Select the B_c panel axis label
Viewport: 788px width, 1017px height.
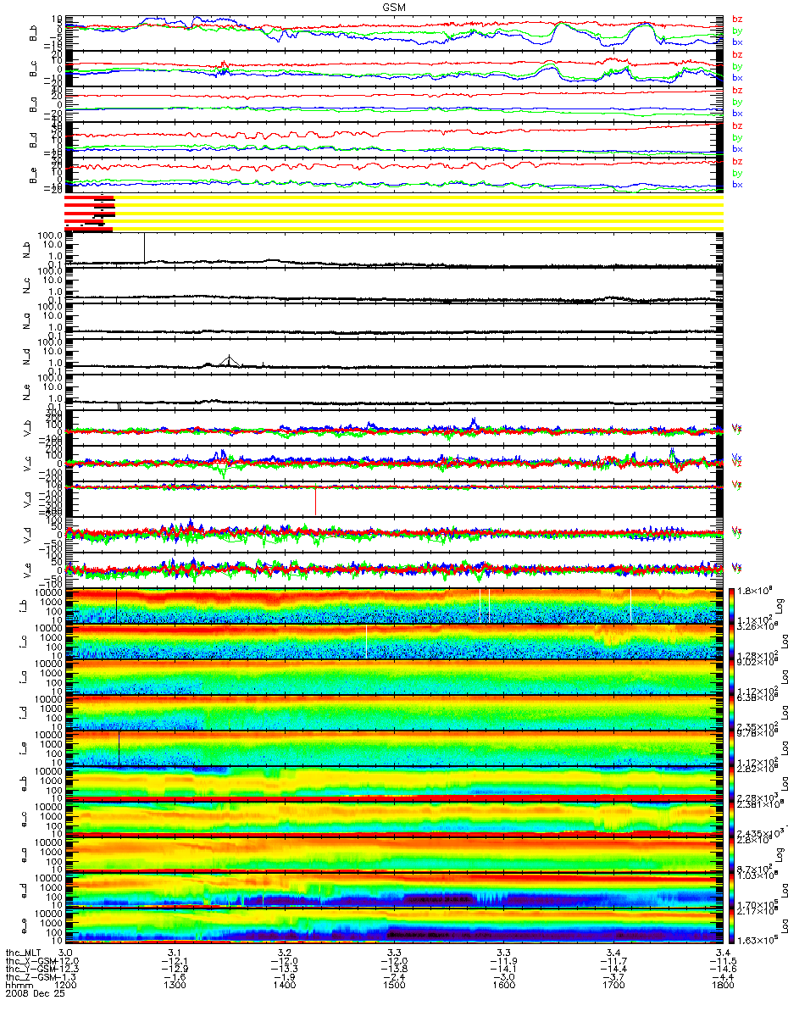tap(34, 68)
